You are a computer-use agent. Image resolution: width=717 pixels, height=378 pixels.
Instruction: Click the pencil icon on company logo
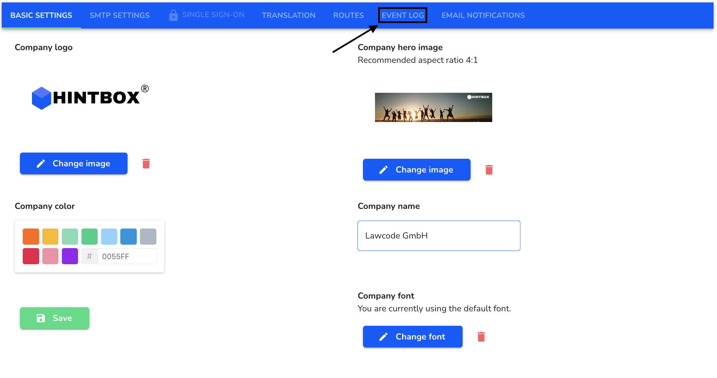tap(42, 163)
